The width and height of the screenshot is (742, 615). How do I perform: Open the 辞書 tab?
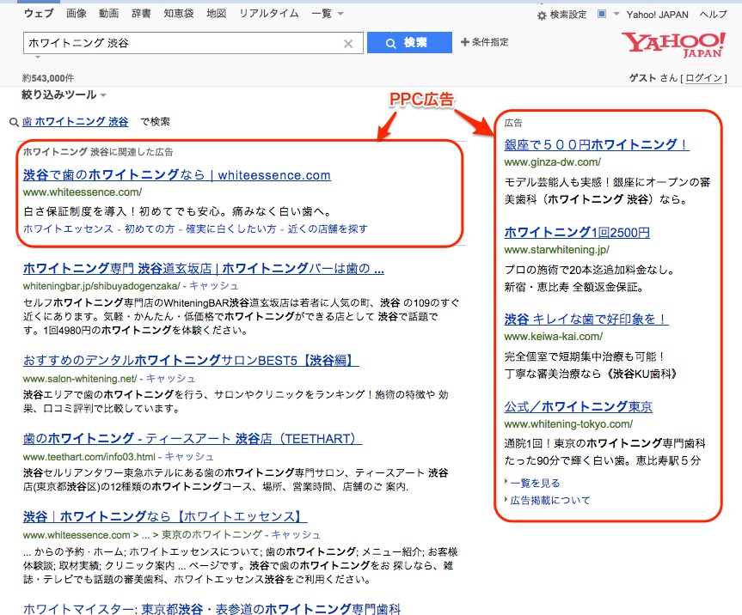[x=142, y=13]
